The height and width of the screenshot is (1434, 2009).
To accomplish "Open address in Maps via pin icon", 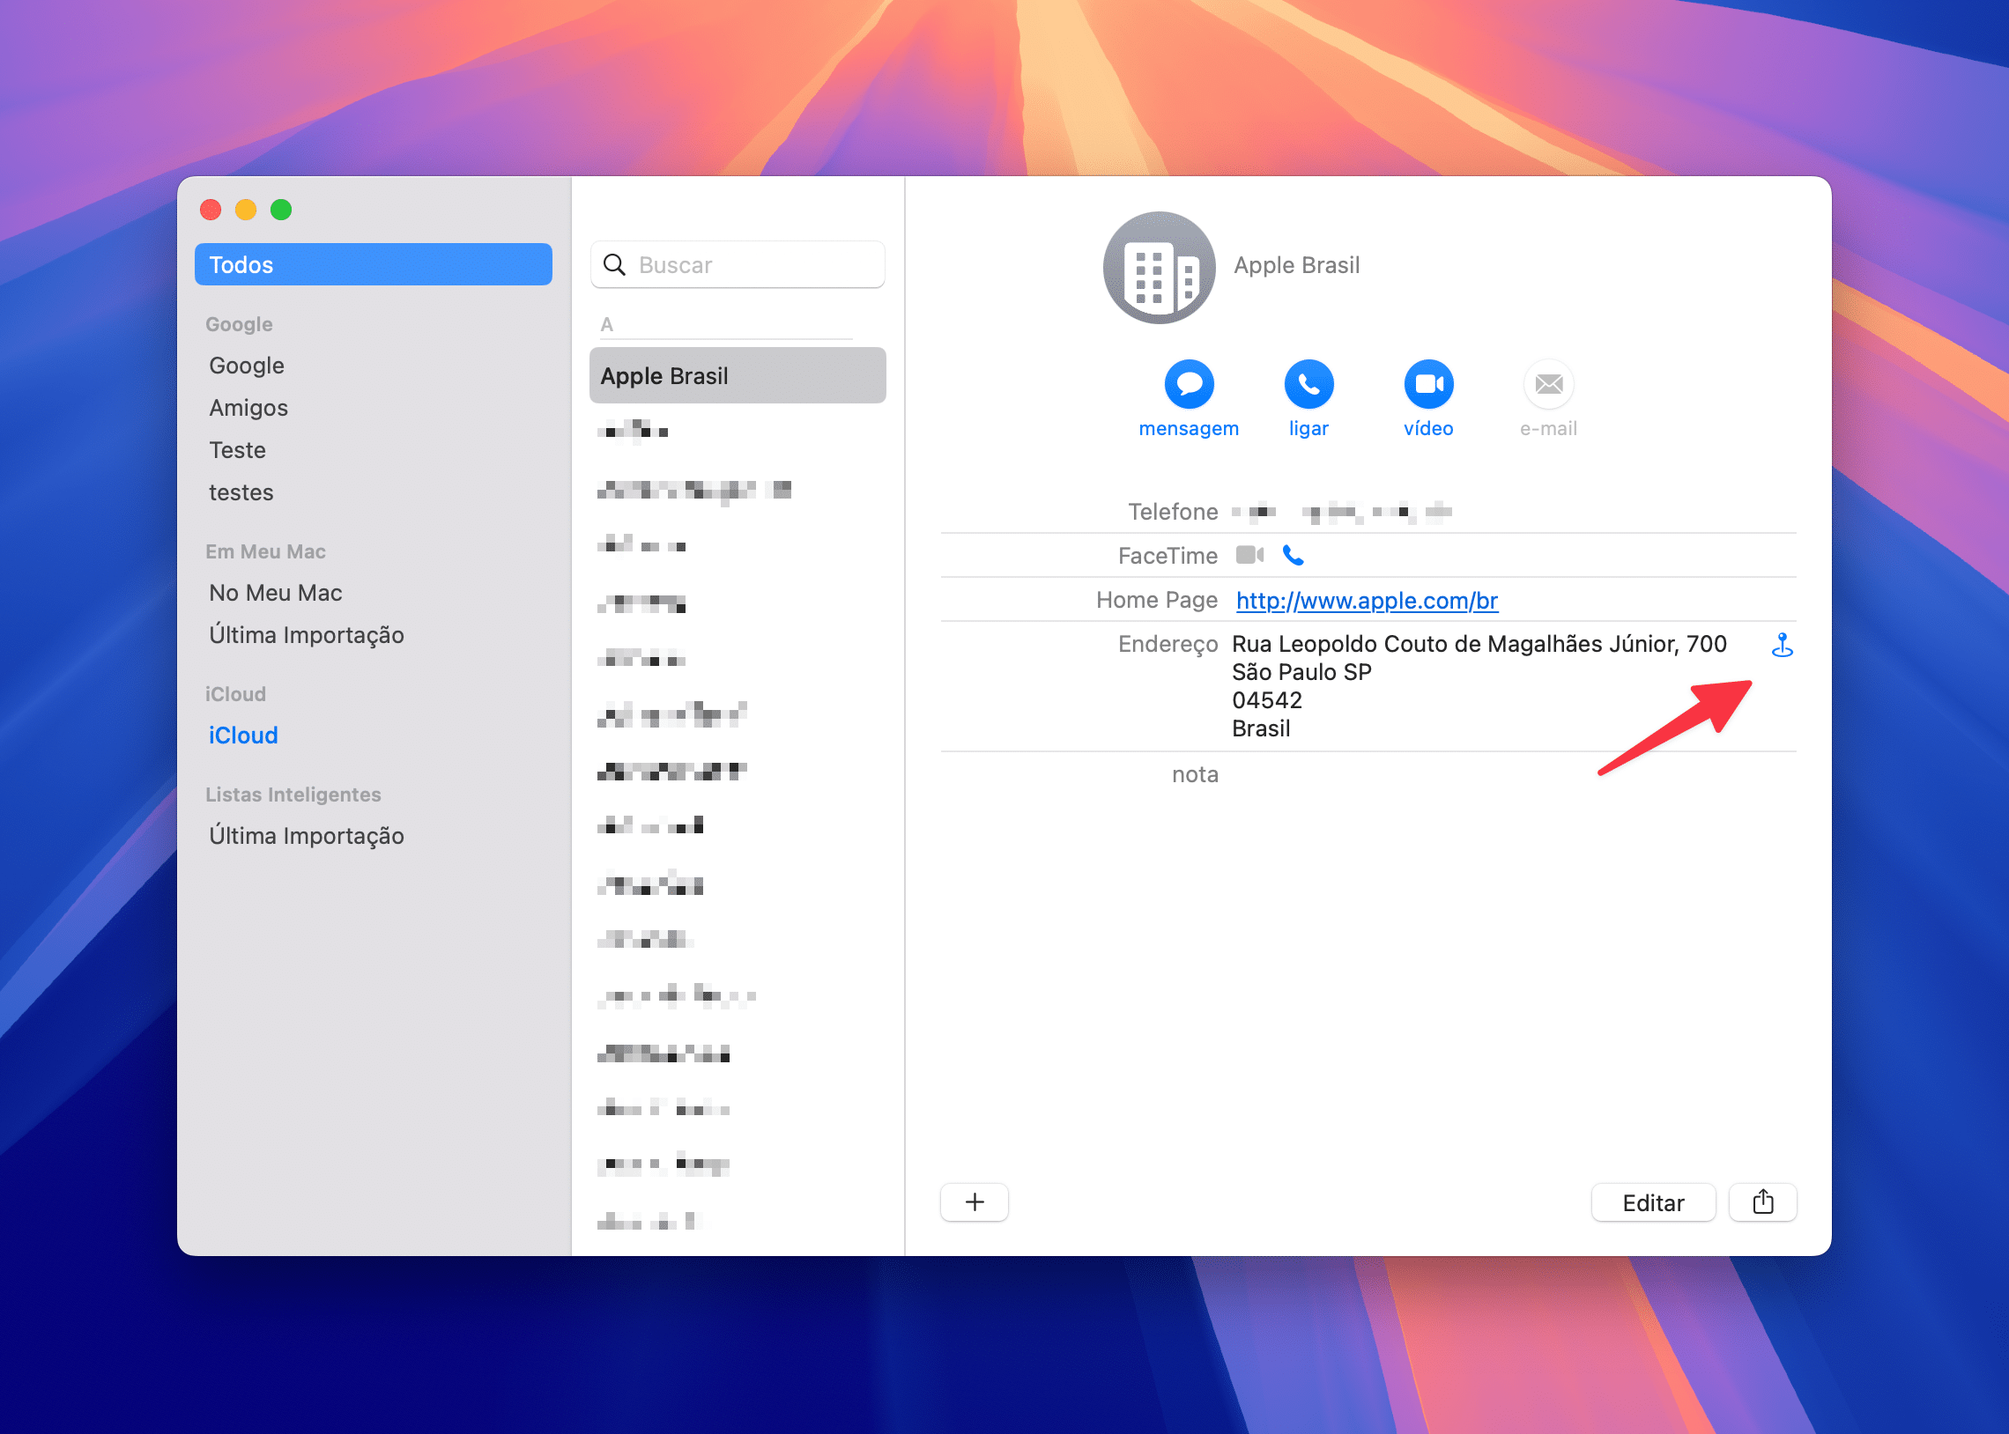I will 1782,646.
